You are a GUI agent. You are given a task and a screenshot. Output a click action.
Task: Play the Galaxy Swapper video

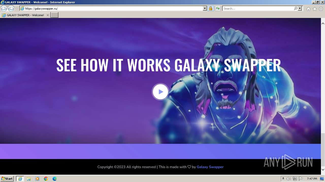pyautogui.click(x=160, y=92)
